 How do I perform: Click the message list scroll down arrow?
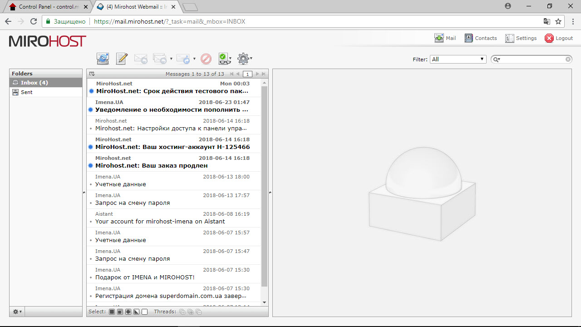coord(265,302)
